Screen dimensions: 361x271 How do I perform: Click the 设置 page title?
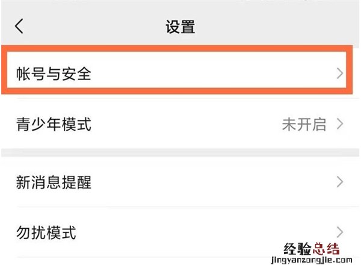[180, 26]
